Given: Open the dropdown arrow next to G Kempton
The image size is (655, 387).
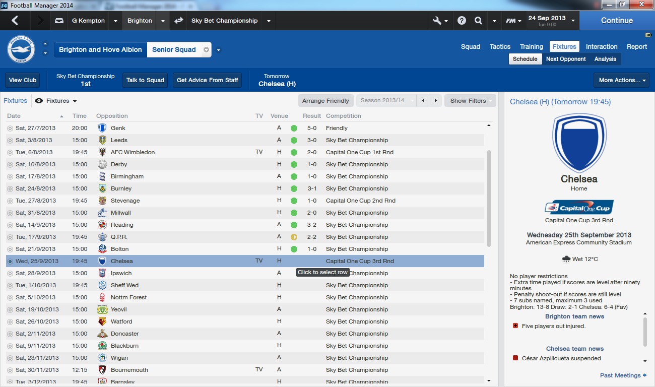Looking at the screenshot, I should click(x=115, y=21).
